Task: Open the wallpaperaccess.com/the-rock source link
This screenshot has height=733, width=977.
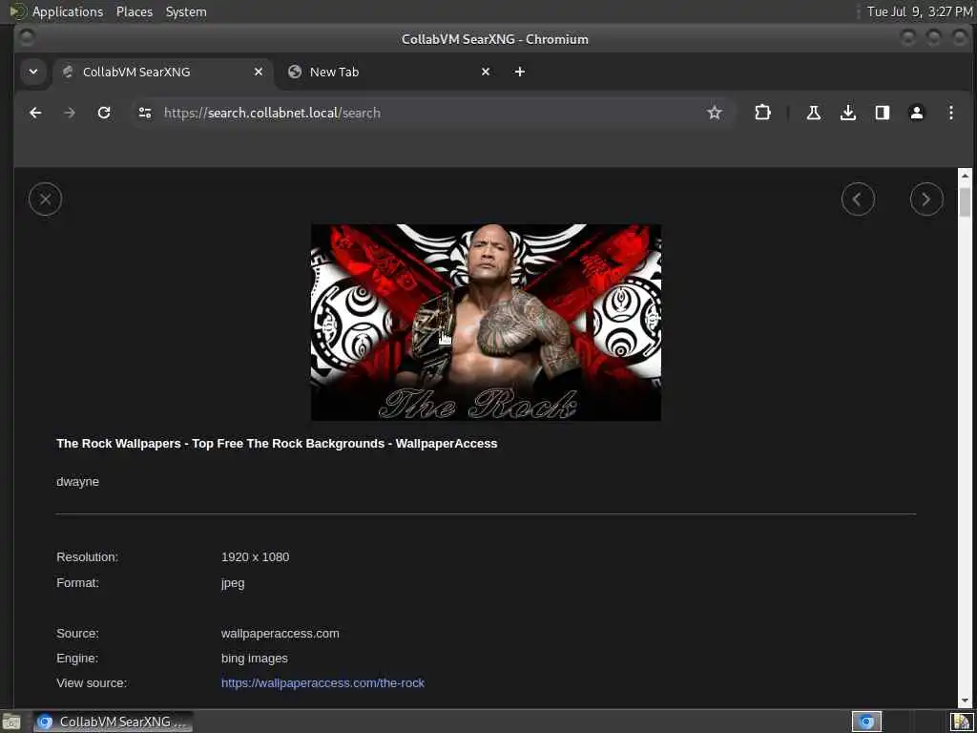Action: (x=322, y=683)
